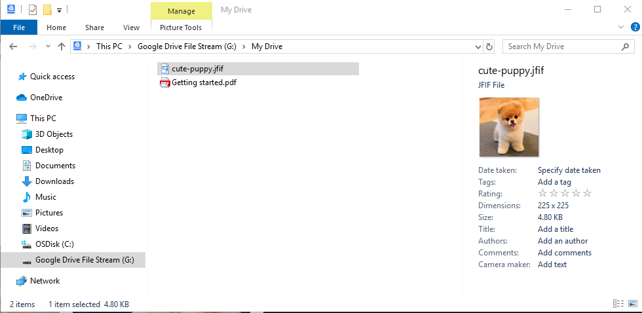Click the New Folder quick access icon
The height and width of the screenshot is (313, 642).
coord(47,10)
